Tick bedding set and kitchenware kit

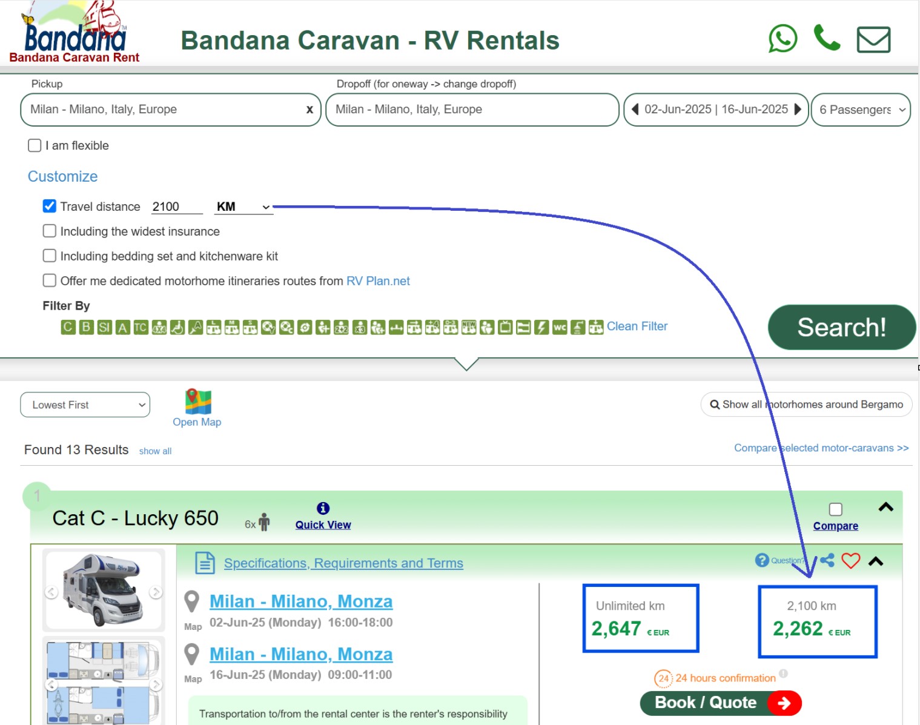click(50, 256)
